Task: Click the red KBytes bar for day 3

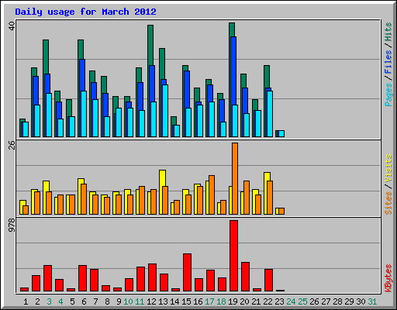Action: coord(47,278)
